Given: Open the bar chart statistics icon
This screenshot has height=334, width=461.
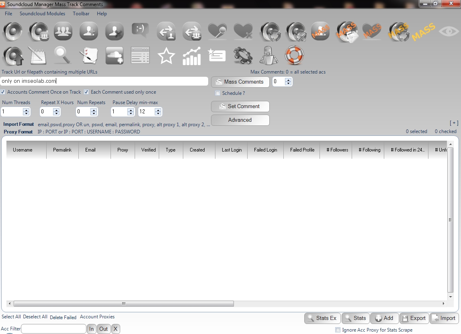Looking at the screenshot, I should tap(192, 56).
